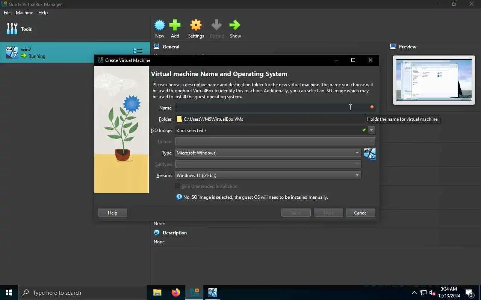Open the Windows Start menu
The height and width of the screenshot is (300, 481).
pos(9,292)
